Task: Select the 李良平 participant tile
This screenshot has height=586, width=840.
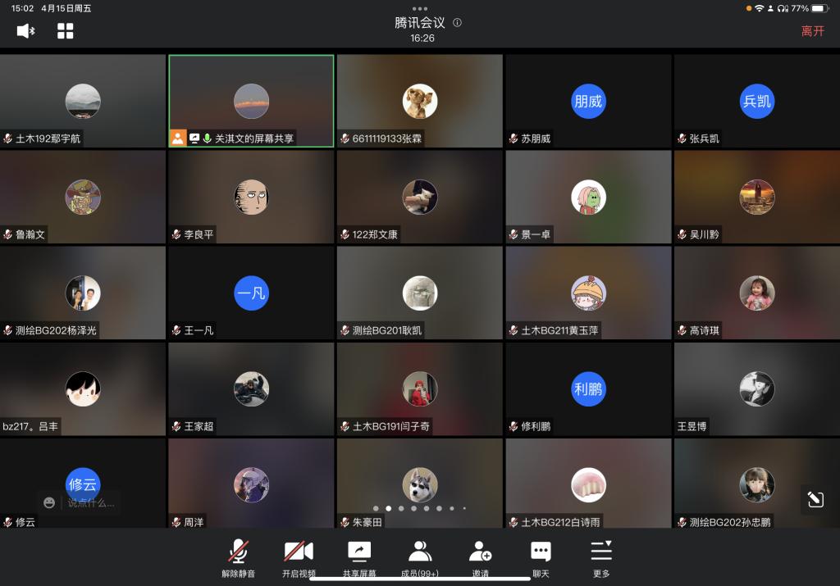Action: [251, 197]
